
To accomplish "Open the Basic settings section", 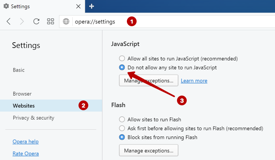I will click(x=19, y=70).
